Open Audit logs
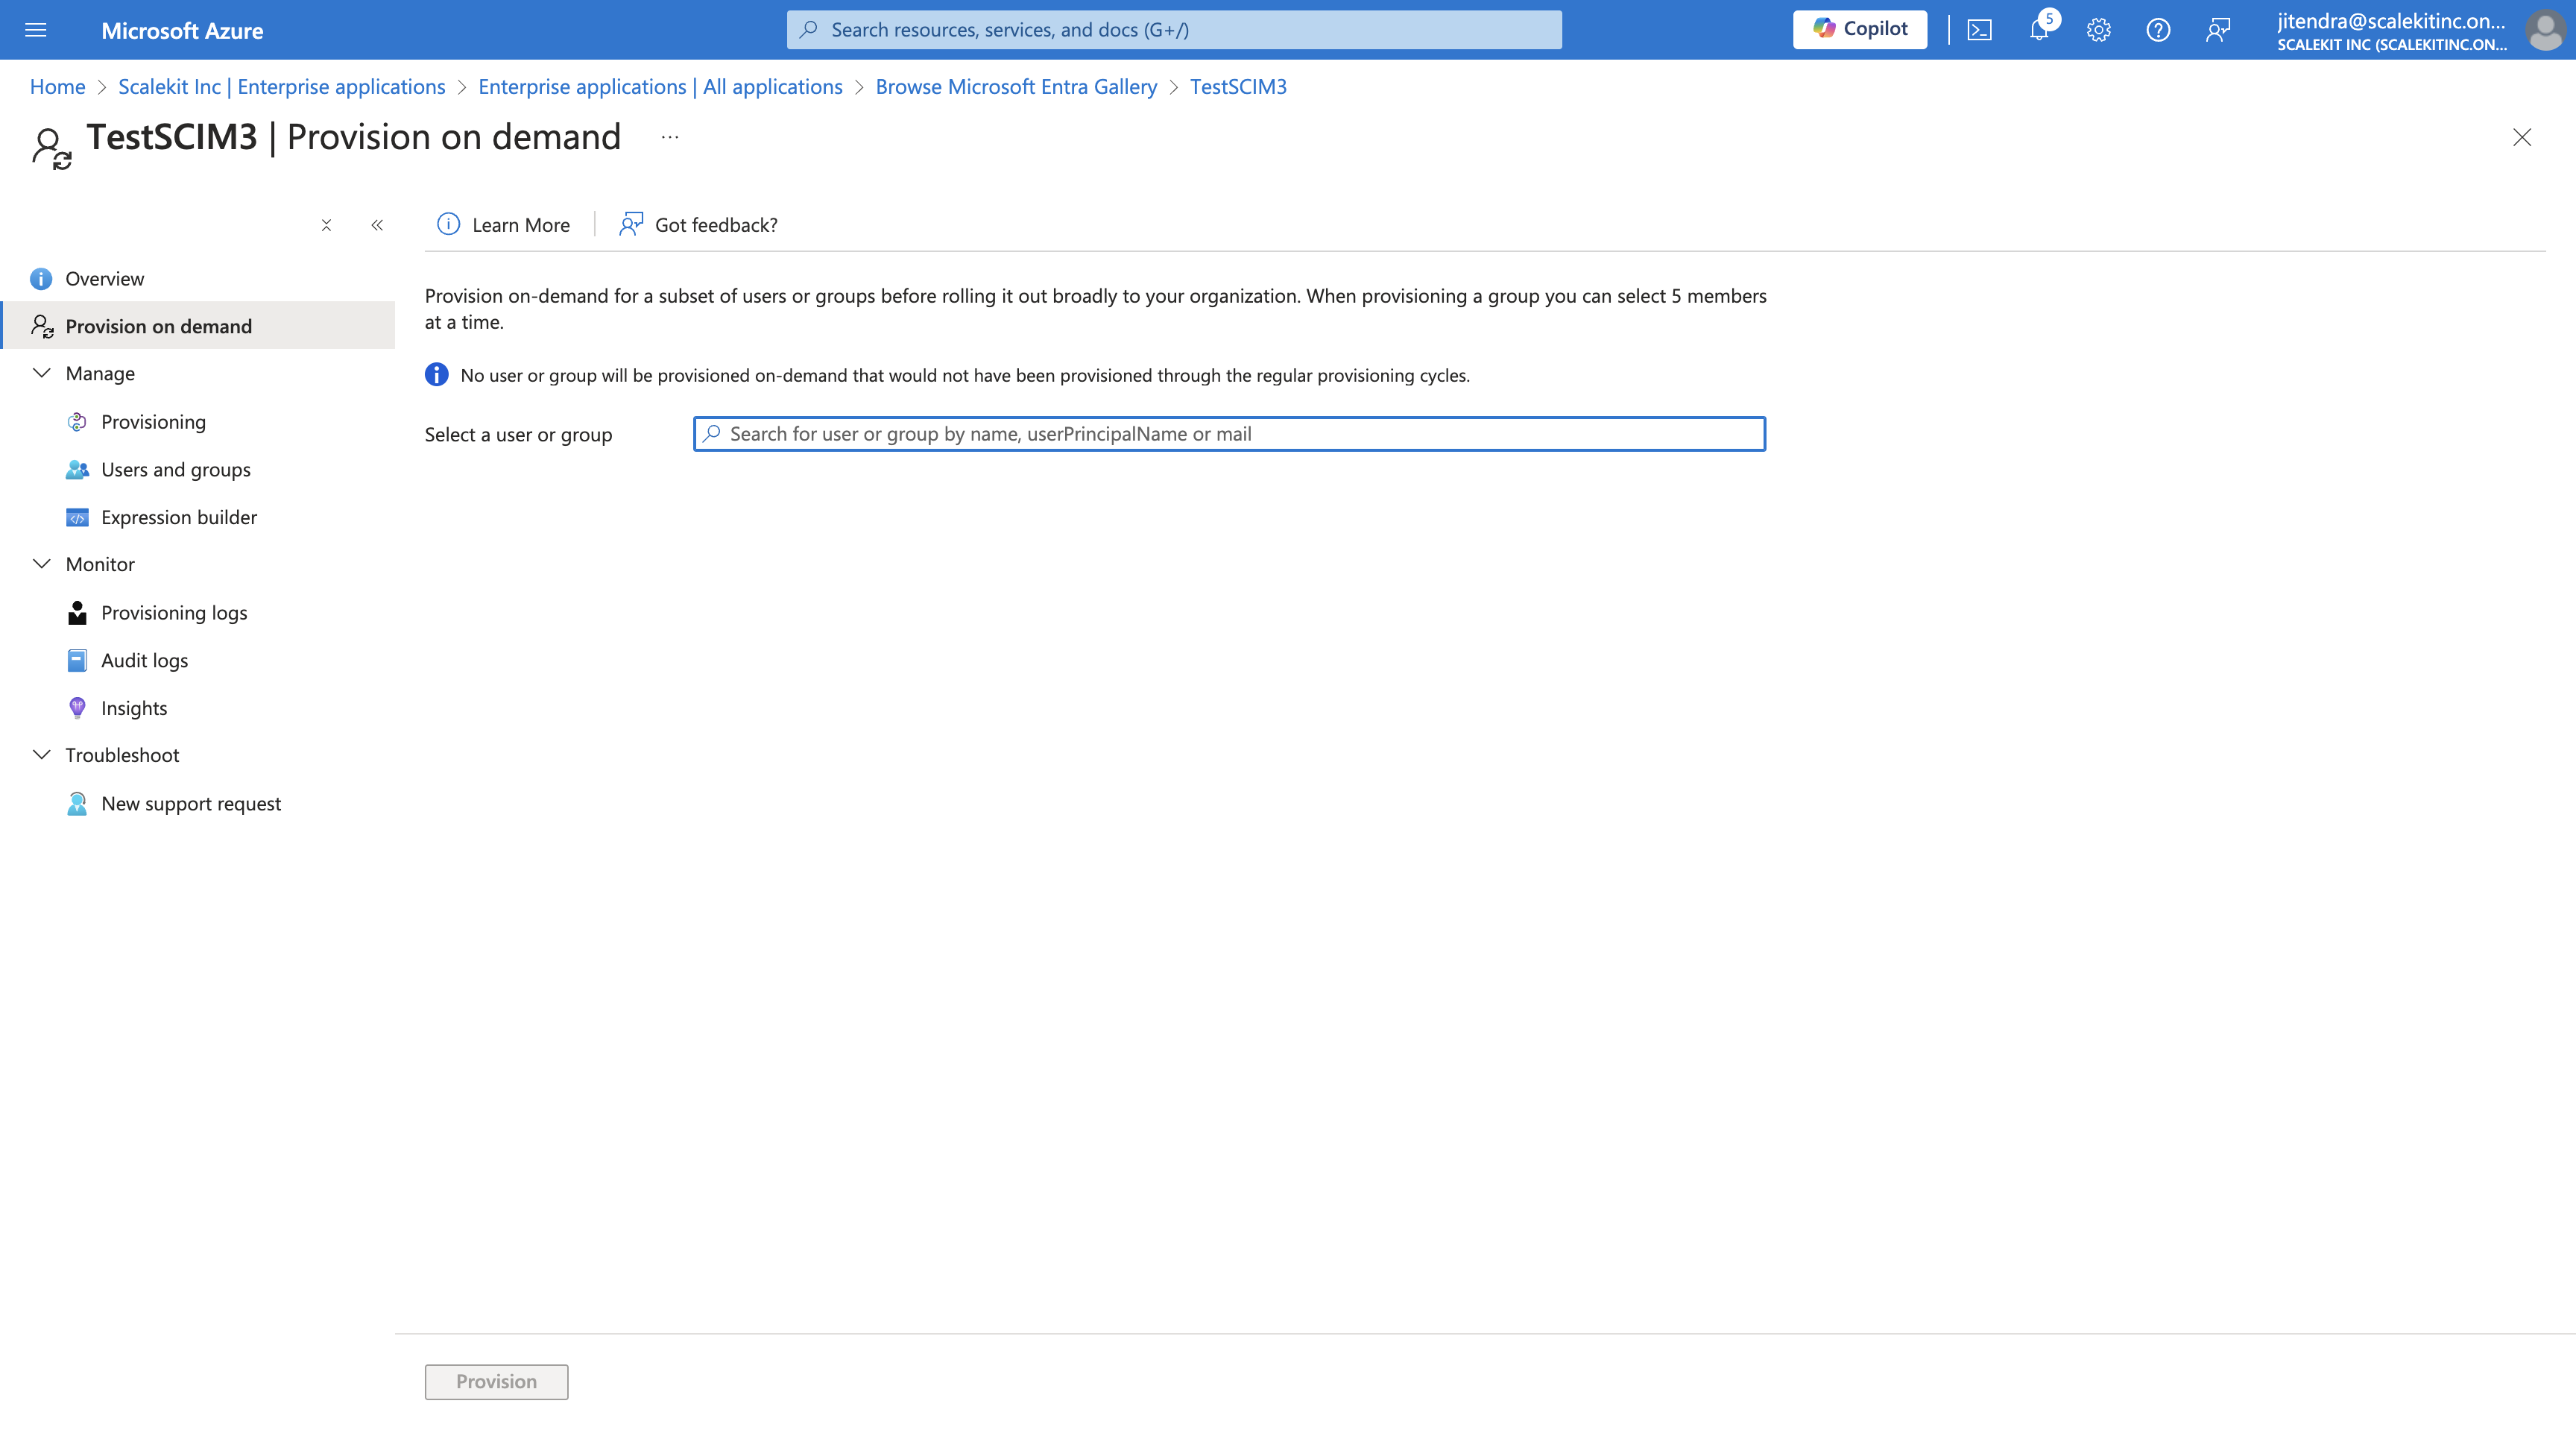 [x=144, y=660]
